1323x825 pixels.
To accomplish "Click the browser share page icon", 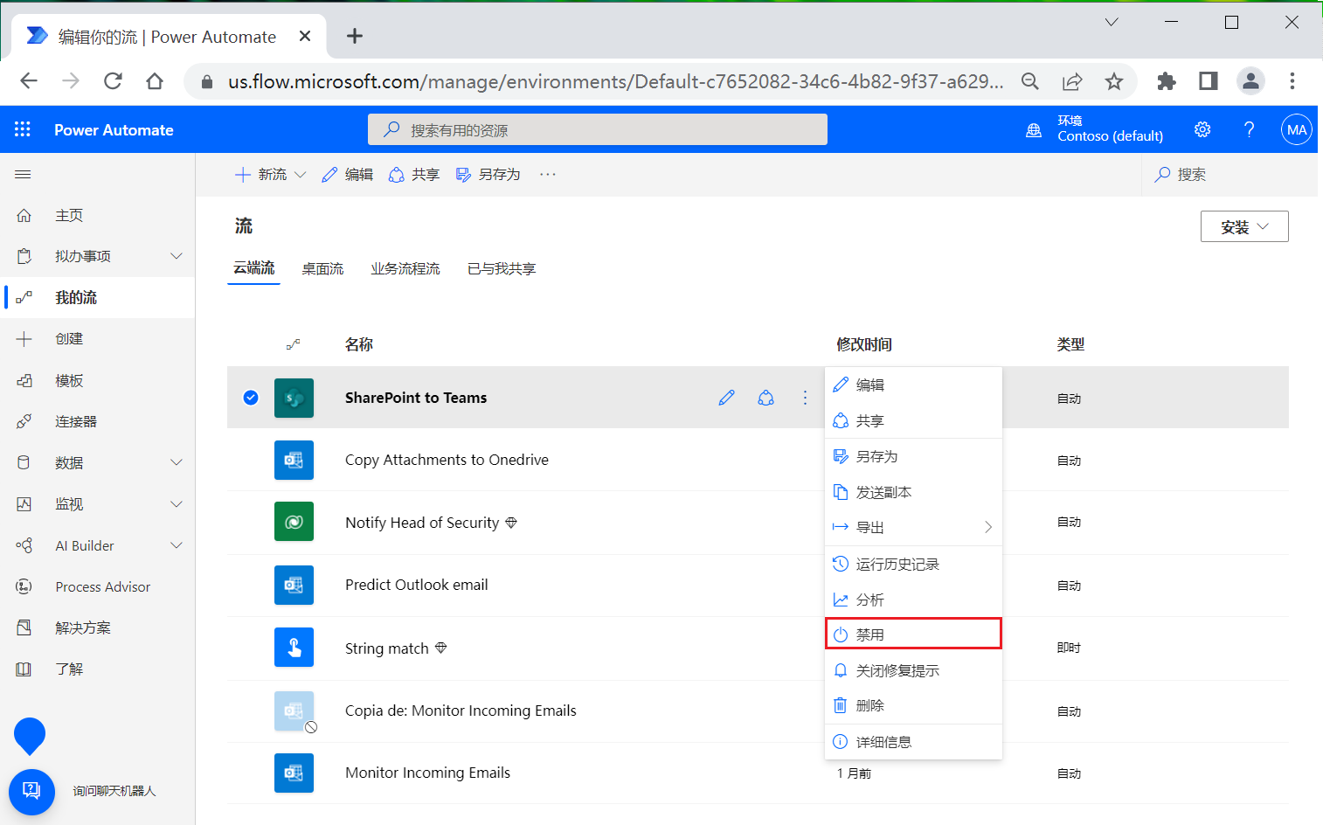I will (1072, 81).
